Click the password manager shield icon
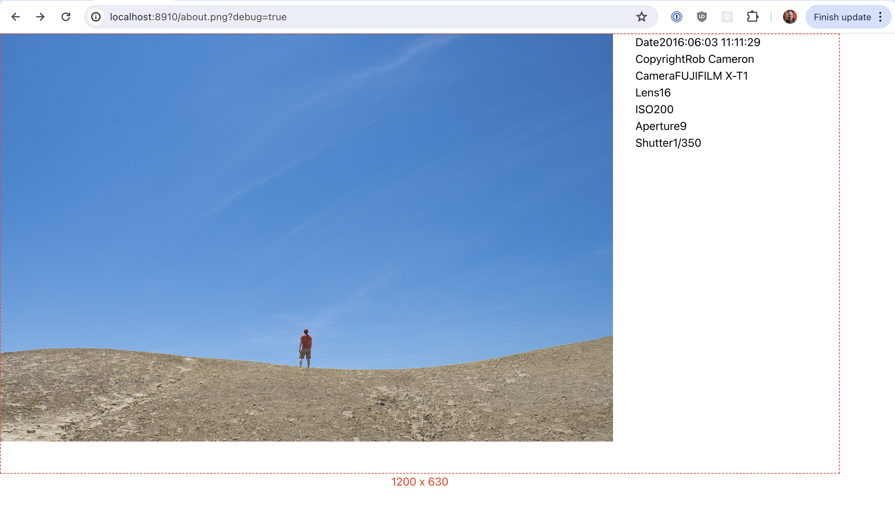The width and height of the screenshot is (895, 510). pyautogui.click(x=676, y=16)
